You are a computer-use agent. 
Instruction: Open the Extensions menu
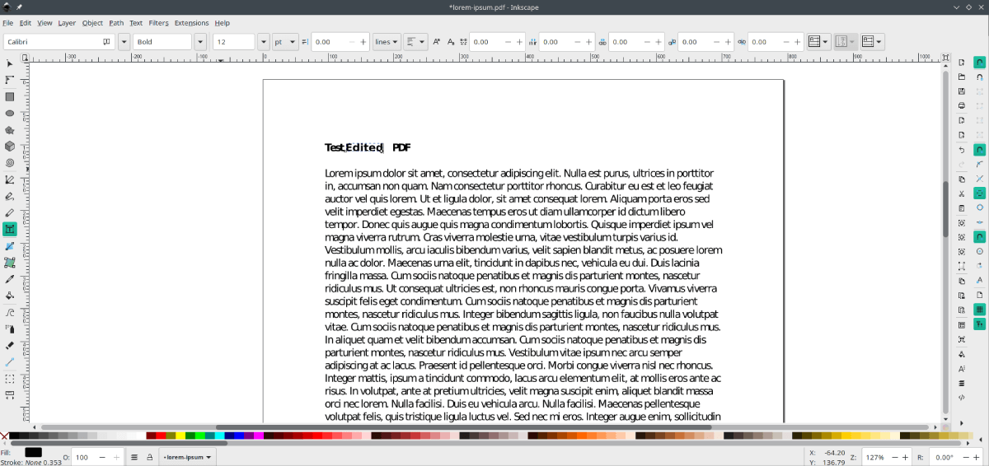(191, 23)
